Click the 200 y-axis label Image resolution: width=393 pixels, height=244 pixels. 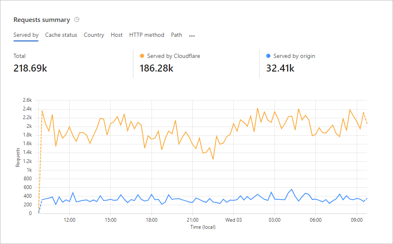click(x=28, y=205)
